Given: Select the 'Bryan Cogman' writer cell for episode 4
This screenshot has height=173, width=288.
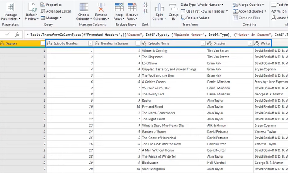Looking at the screenshot, I should [x=271, y=69].
